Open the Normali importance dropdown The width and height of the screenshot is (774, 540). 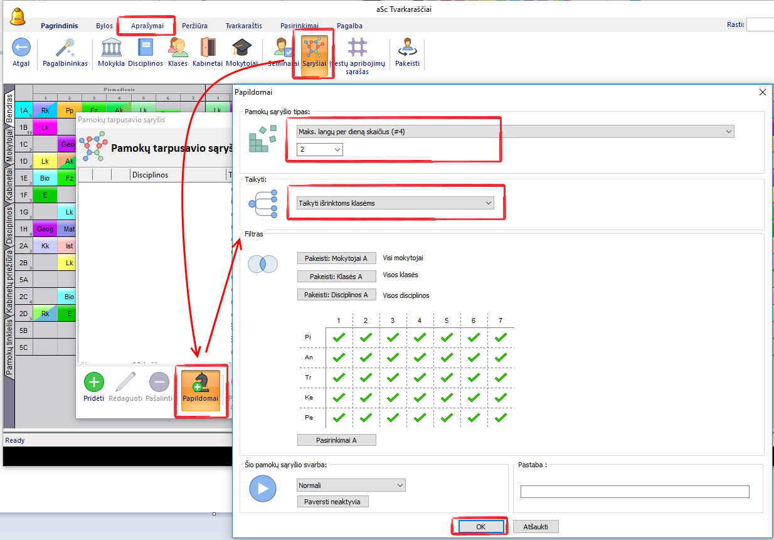401,485
